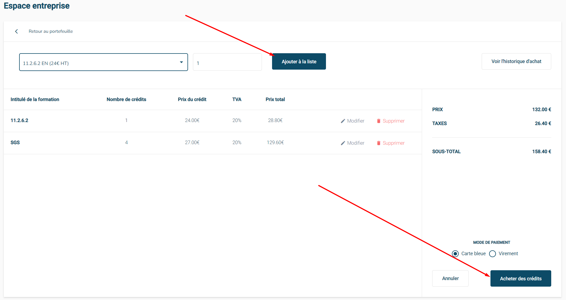The image size is (566, 300).
Task: Click the Annuler button
Action: [450, 278]
